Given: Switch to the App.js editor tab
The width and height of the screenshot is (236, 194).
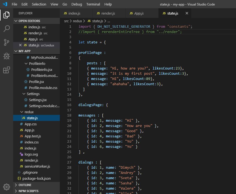Looking at the screenshot, I should tap(139, 13).
